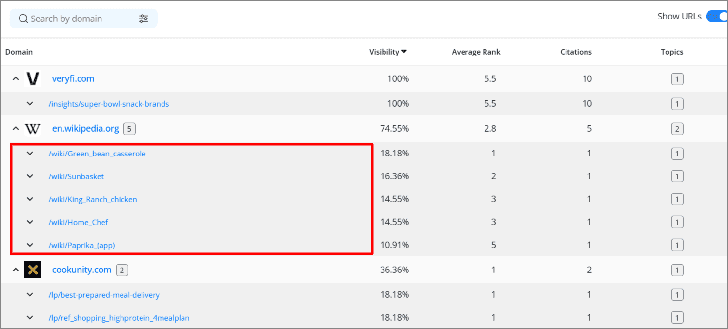
Task: Expand the /wiki/Sunbasket URL row
Action: (x=30, y=176)
